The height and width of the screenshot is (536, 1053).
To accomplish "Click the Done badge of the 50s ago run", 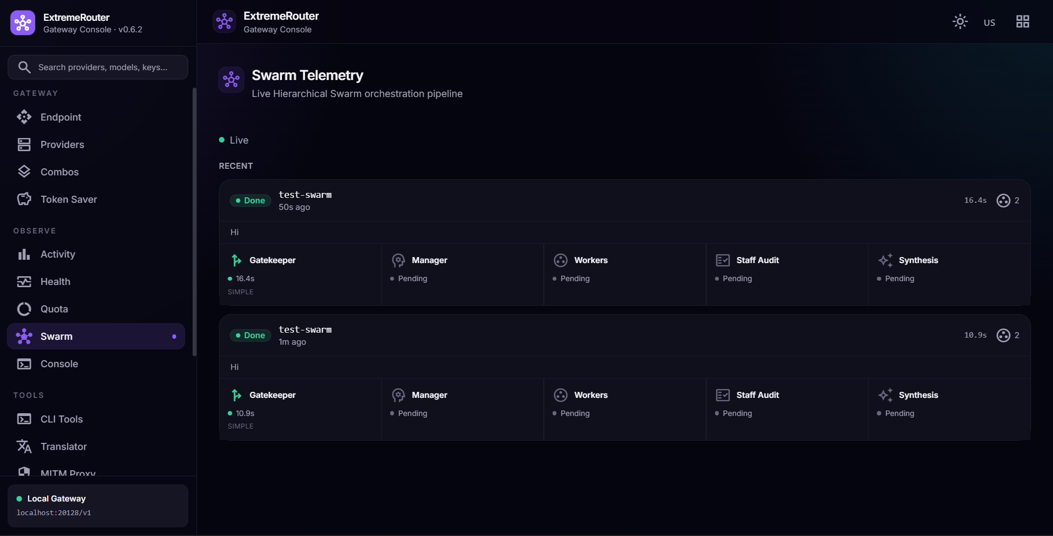I will 250,201.
